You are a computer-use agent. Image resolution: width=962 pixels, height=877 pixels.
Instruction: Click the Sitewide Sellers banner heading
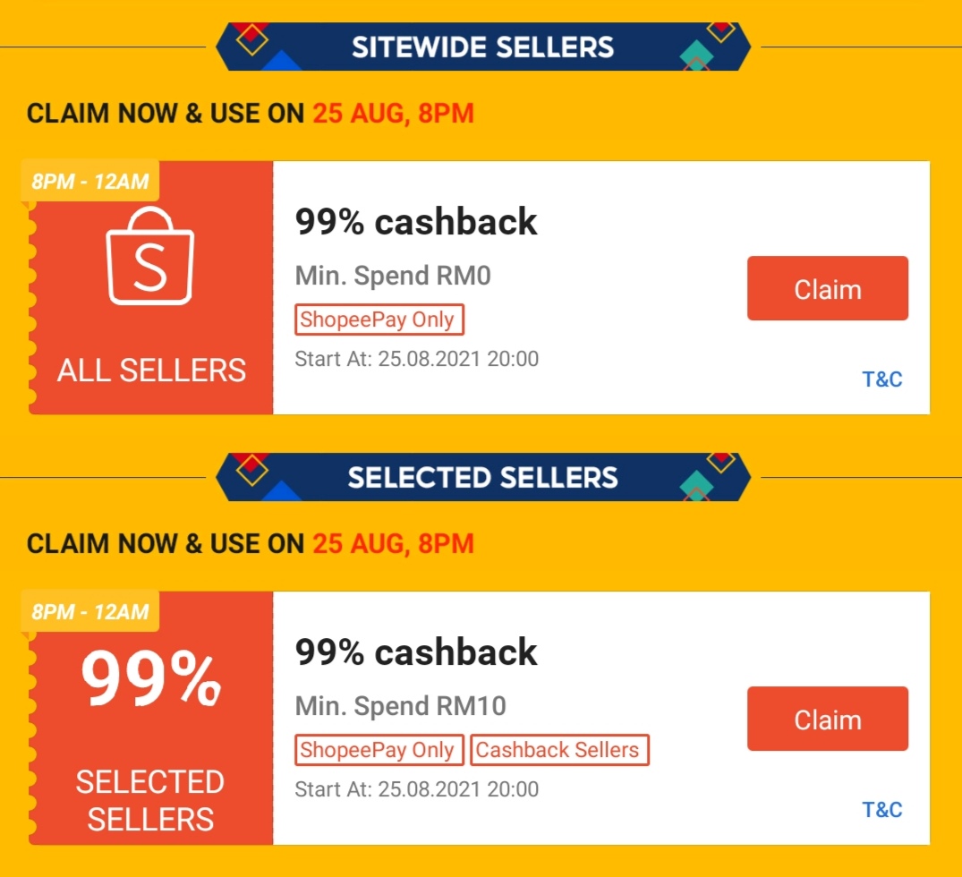coord(482,47)
